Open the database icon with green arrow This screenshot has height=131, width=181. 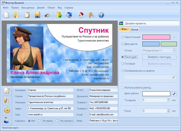click(x=59, y=15)
